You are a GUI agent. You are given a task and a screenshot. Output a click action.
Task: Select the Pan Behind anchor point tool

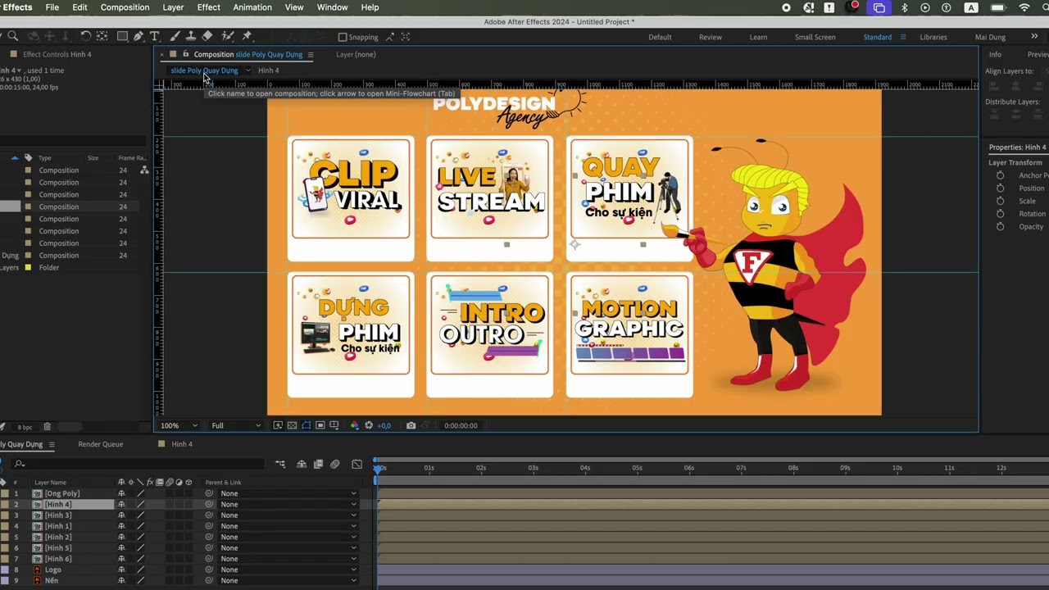coord(102,36)
